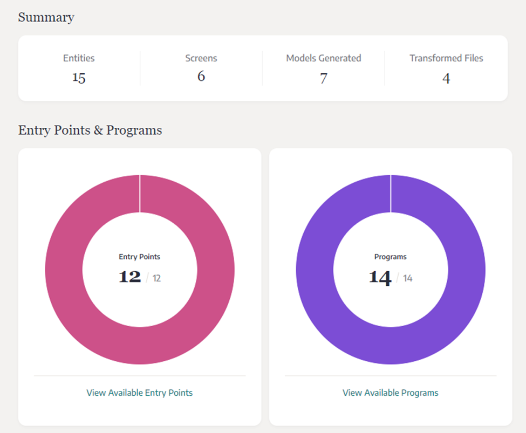Click the Summary section heading
This screenshot has width=526, height=433.
pyautogui.click(x=46, y=17)
